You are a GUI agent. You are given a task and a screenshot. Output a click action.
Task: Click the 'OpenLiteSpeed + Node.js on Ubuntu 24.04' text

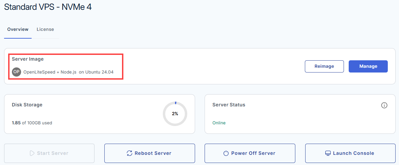pos(68,72)
